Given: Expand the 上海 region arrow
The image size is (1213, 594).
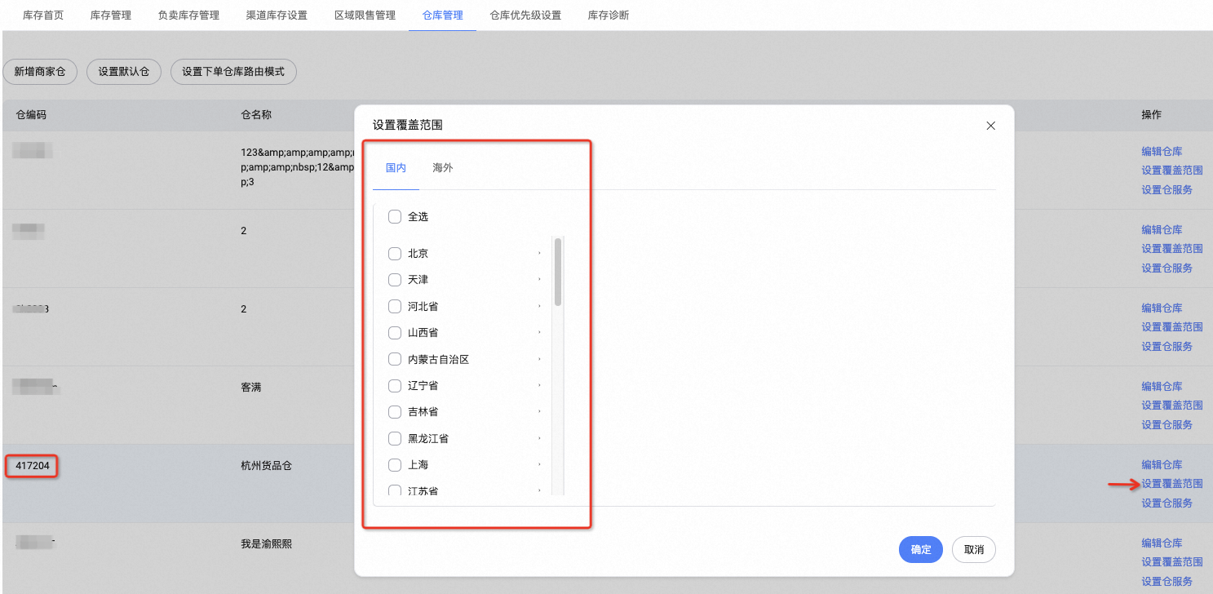Looking at the screenshot, I should pos(539,465).
